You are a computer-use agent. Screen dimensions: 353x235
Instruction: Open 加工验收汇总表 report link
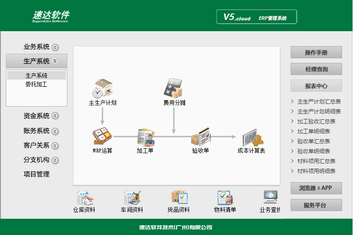click(316, 121)
